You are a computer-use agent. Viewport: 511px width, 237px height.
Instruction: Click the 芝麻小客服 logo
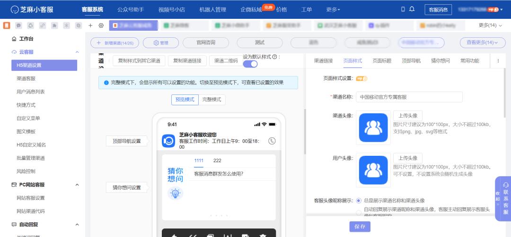pos(32,9)
